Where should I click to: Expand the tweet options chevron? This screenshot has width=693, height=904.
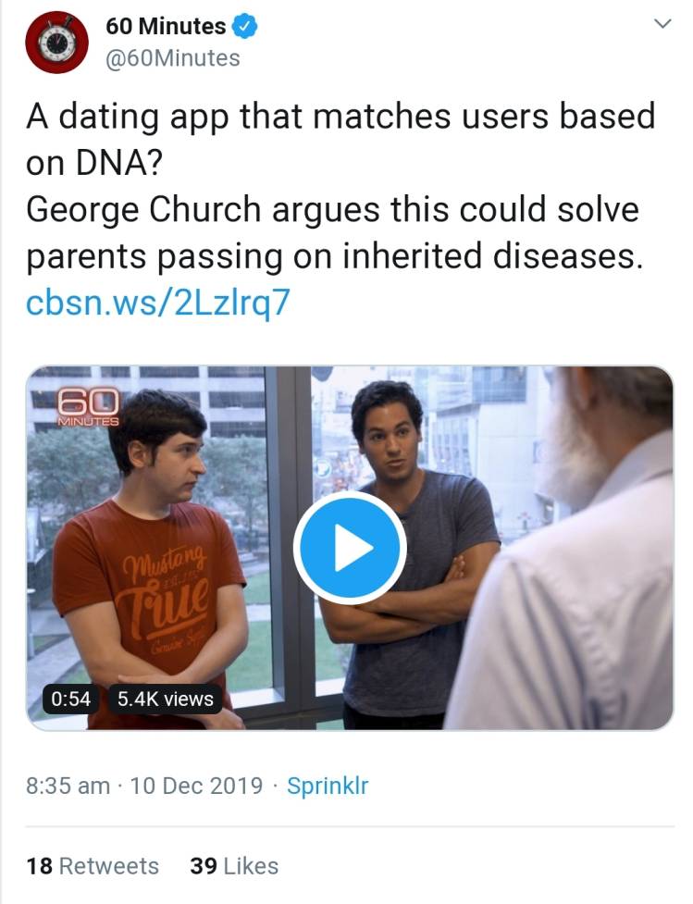662,24
